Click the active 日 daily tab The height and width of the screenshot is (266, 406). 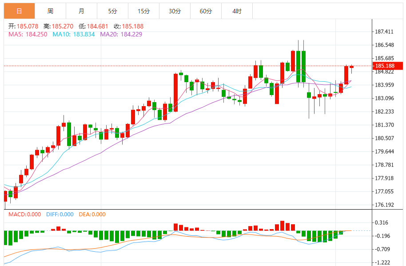coord(19,11)
